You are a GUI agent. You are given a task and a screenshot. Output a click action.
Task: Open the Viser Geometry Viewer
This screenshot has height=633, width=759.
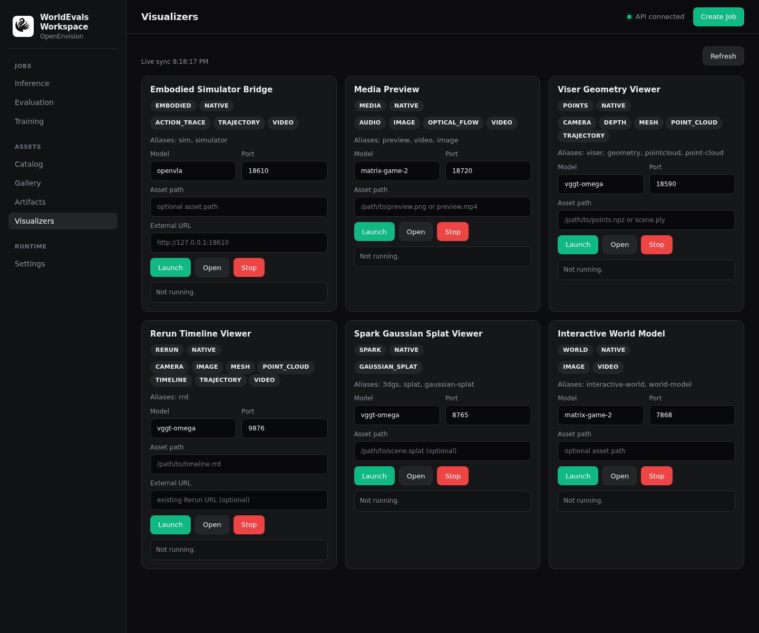619,245
